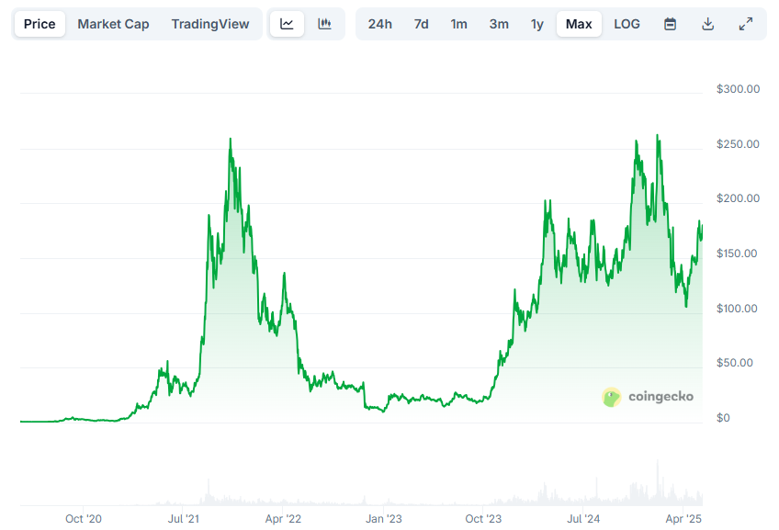Toggle the LOG scale option
The image size is (779, 530).
click(627, 24)
